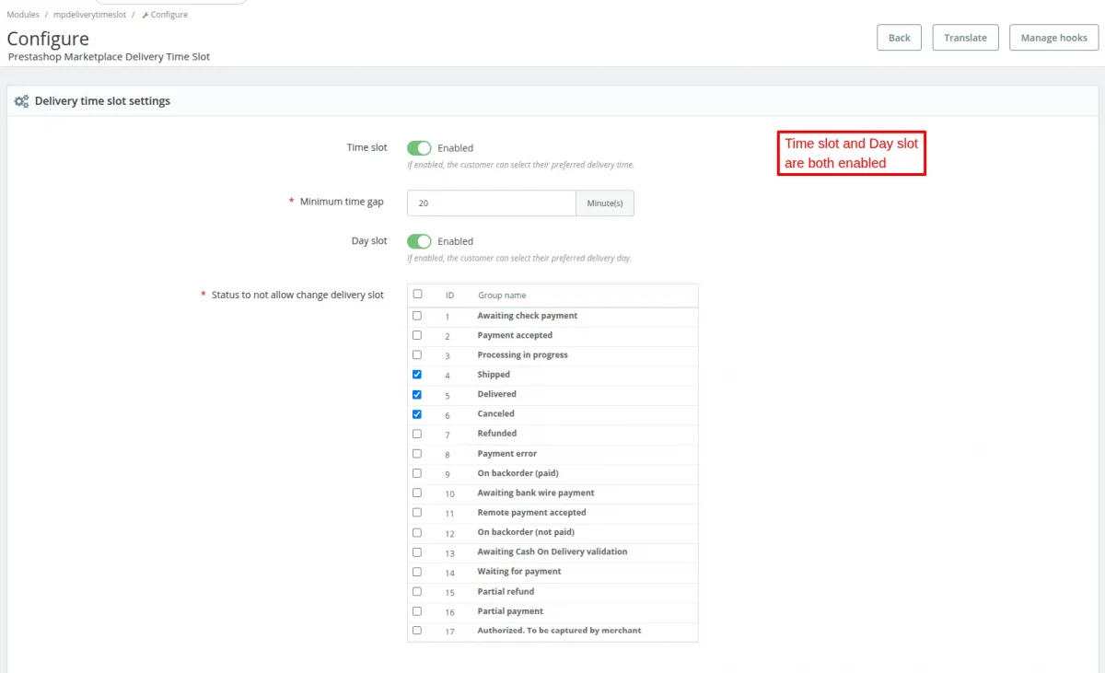Check the On backorder (paid) checkbox
Viewport: 1105px width, 673px height.
417,473
